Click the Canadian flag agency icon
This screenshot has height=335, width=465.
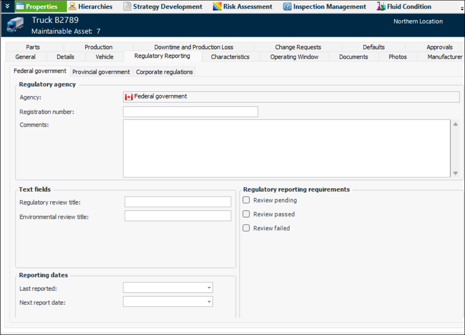click(129, 97)
